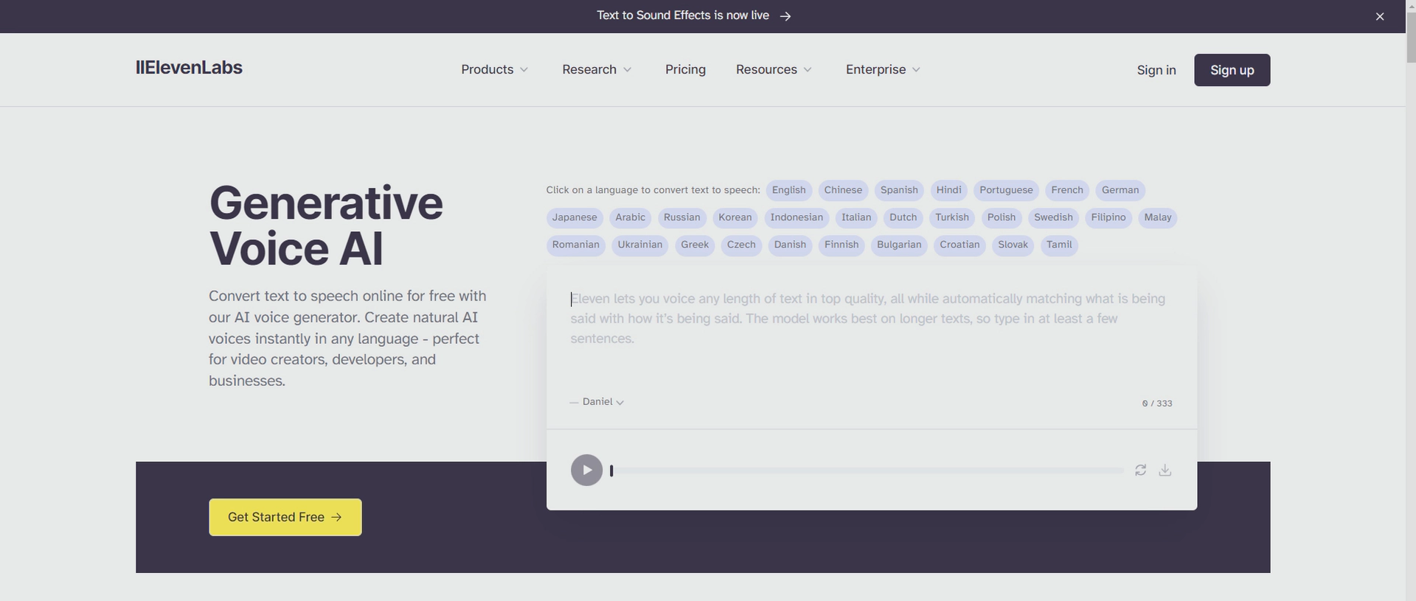Image resolution: width=1416 pixels, height=601 pixels.
Task: Click Get Started Free button
Action: (x=285, y=517)
